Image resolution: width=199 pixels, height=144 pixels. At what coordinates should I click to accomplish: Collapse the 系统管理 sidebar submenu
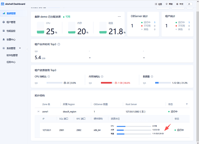tap(20, 48)
